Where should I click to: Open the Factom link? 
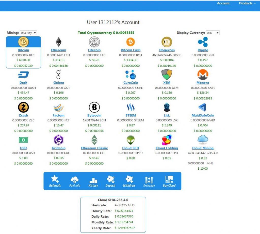tap(59, 115)
